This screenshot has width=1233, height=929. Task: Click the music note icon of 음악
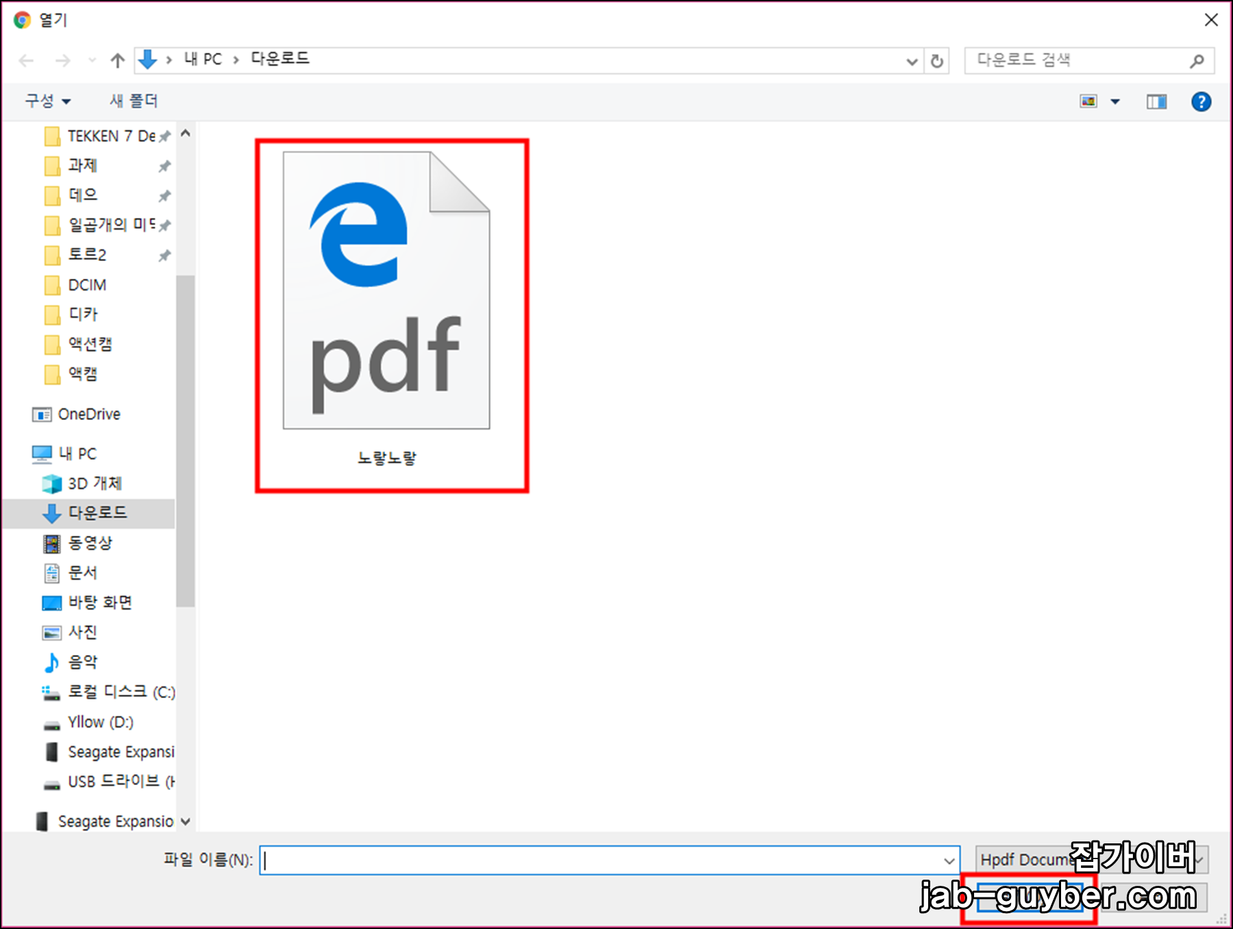pos(51,662)
